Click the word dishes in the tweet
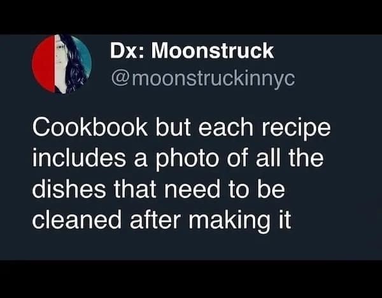Image resolution: width=382 pixels, height=298 pixels. click(x=69, y=189)
